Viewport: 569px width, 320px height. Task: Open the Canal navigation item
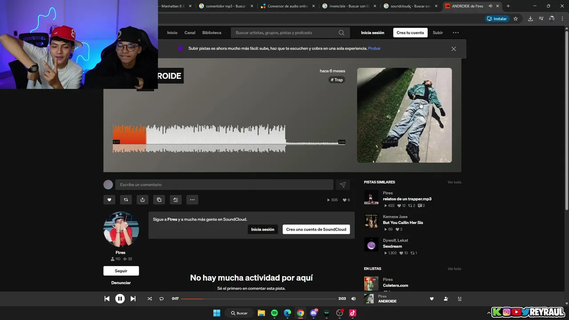[190, 32]
